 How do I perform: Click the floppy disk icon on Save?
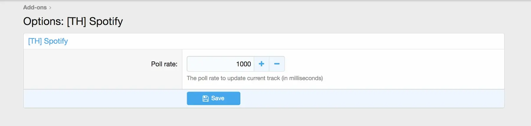pos(206,98)
